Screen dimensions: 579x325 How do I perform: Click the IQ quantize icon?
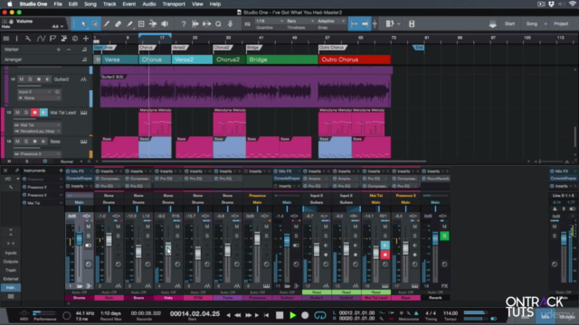247,24
